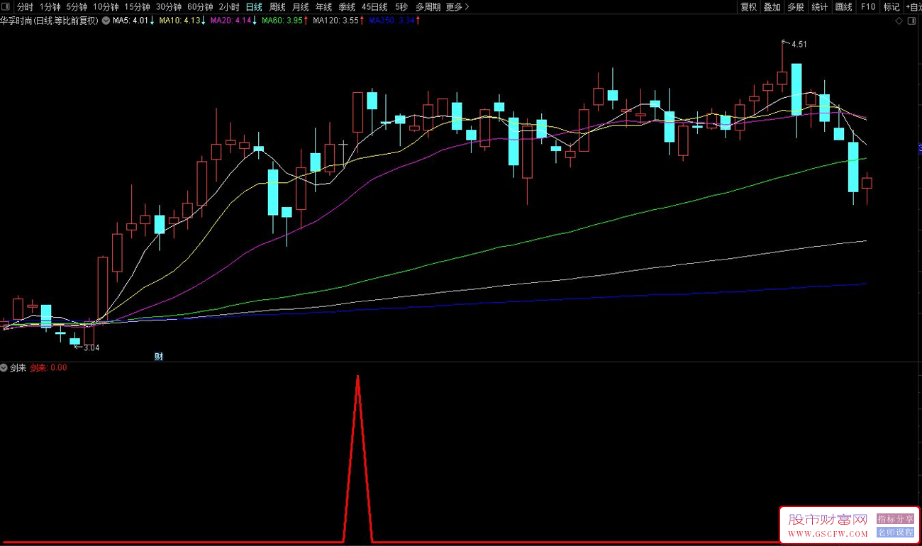Expand the 更多 periods menu
This screenshot has height=546, width=922.
point(457,7)
